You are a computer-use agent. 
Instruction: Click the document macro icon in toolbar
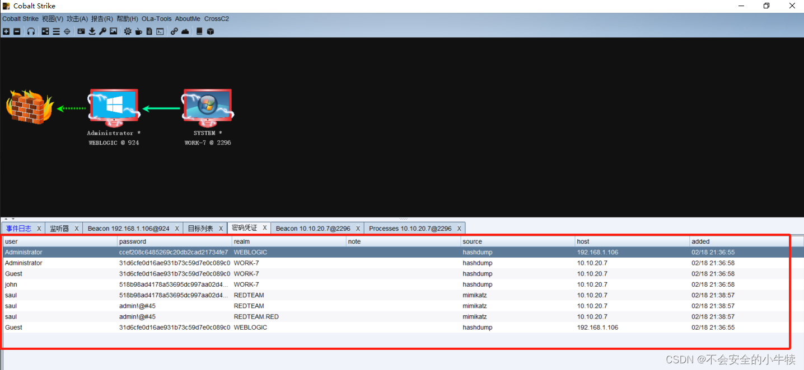pyautogui.click(x=149, y=31)
